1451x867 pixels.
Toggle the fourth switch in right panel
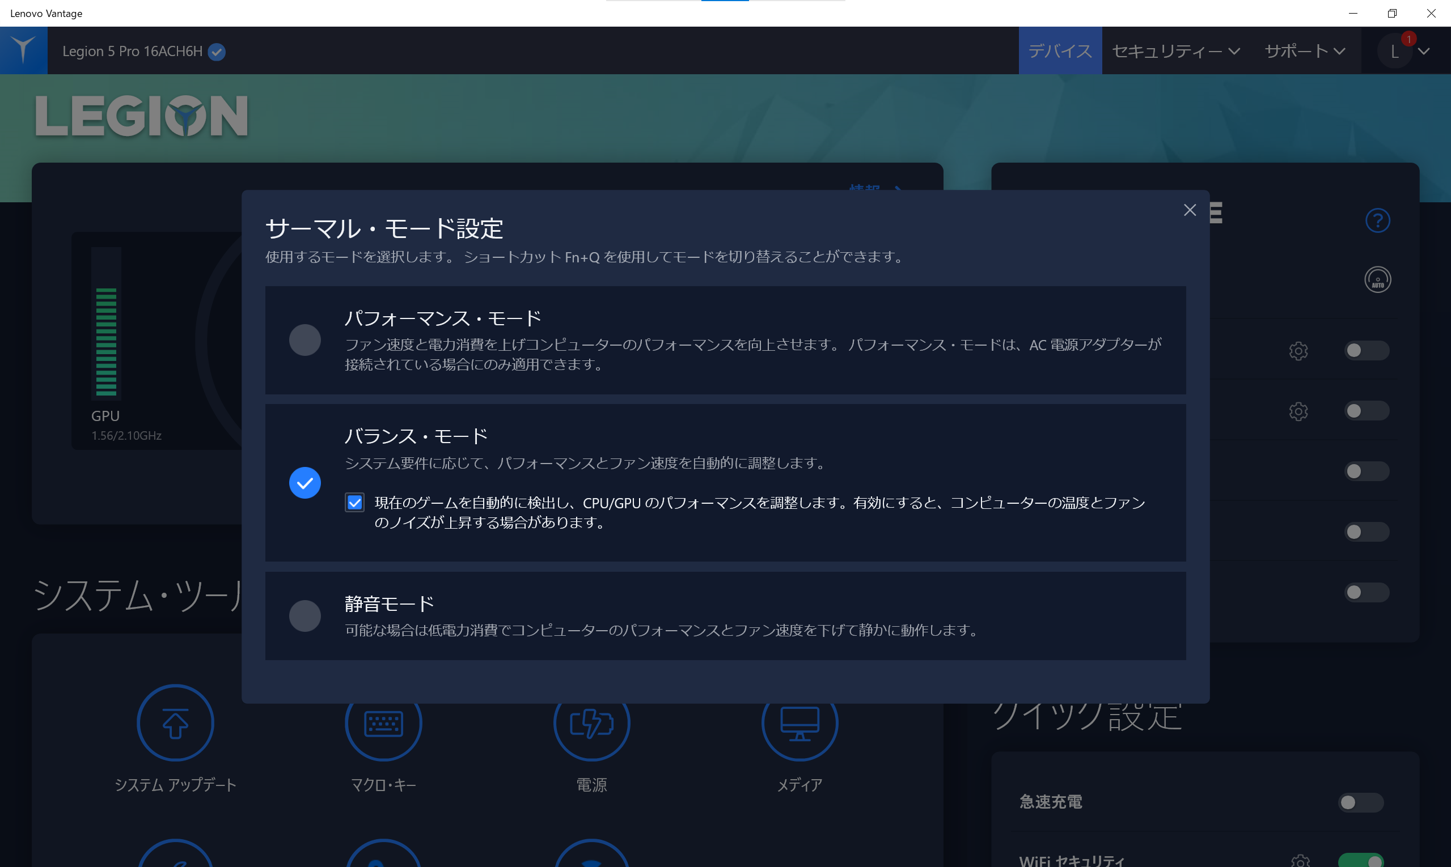(1367, 532)
